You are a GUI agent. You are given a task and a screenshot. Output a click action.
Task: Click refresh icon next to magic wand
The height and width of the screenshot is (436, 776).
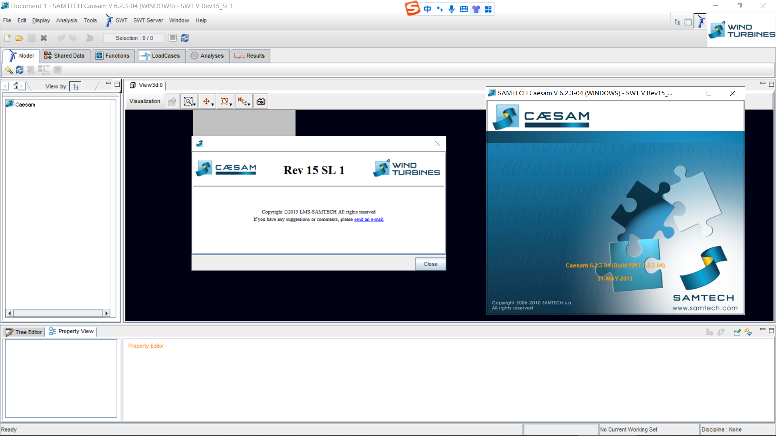19,70
